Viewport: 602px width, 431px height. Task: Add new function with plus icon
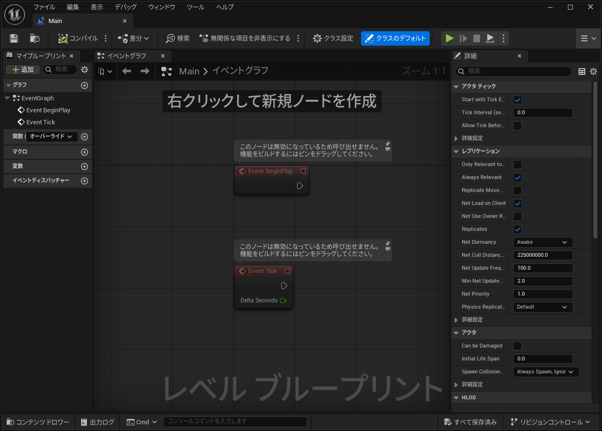click(84, 137)
